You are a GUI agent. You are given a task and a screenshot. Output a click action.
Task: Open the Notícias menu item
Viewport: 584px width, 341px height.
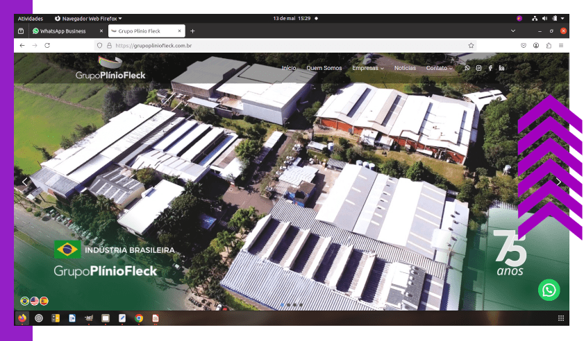tap(405, 68)
